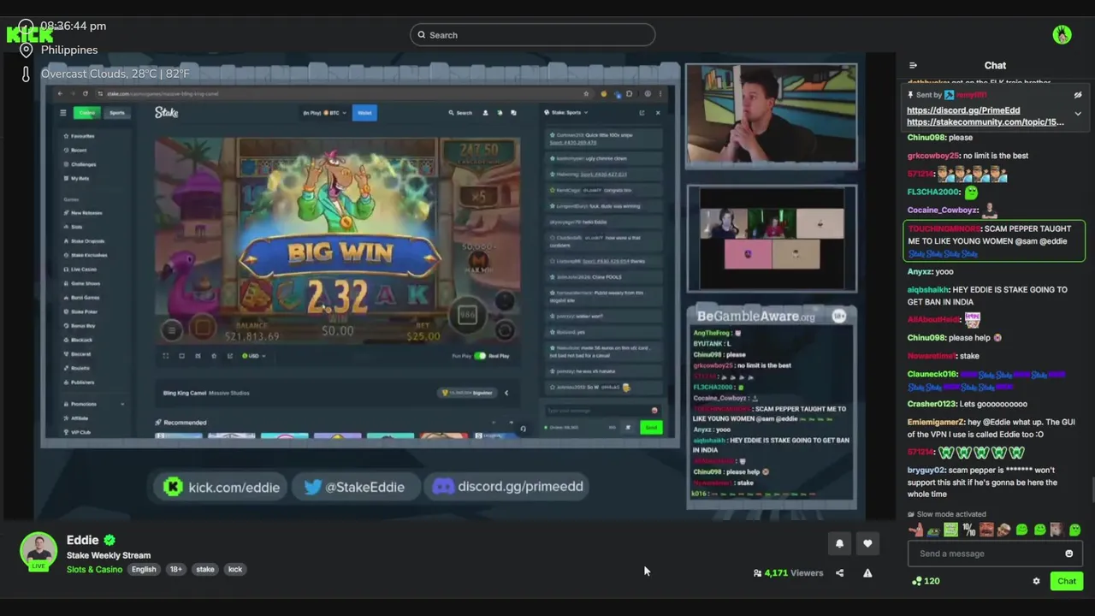
Task: Open the discord.gg/PrimeEdd pinned link
Action: [x=962, y=110]
